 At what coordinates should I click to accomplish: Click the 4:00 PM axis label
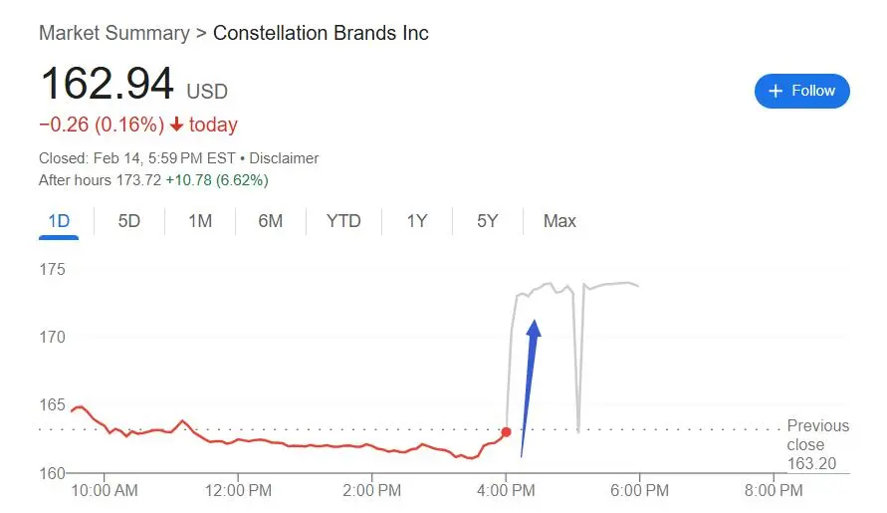[x=506, y=490]
